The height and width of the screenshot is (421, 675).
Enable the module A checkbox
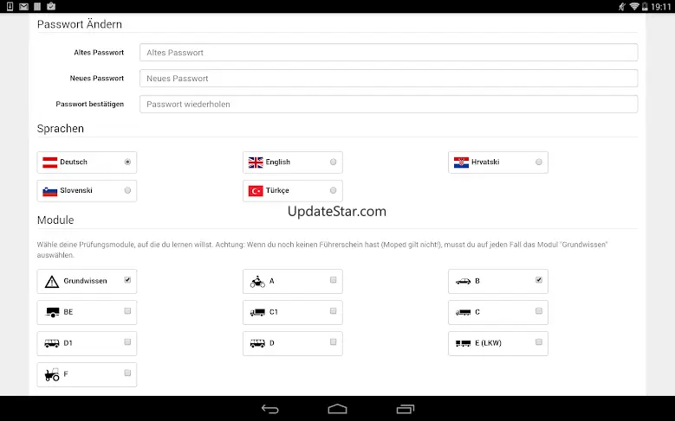[334, 280]
